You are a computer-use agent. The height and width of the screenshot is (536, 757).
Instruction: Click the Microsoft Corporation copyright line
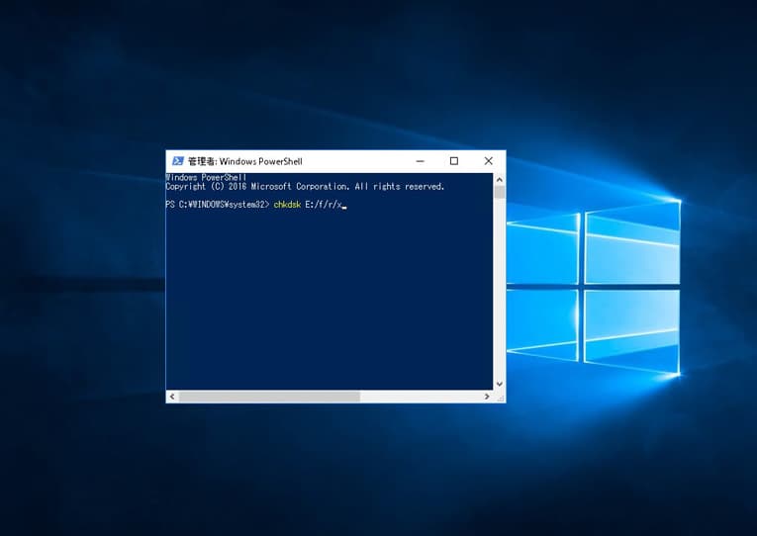305,187
